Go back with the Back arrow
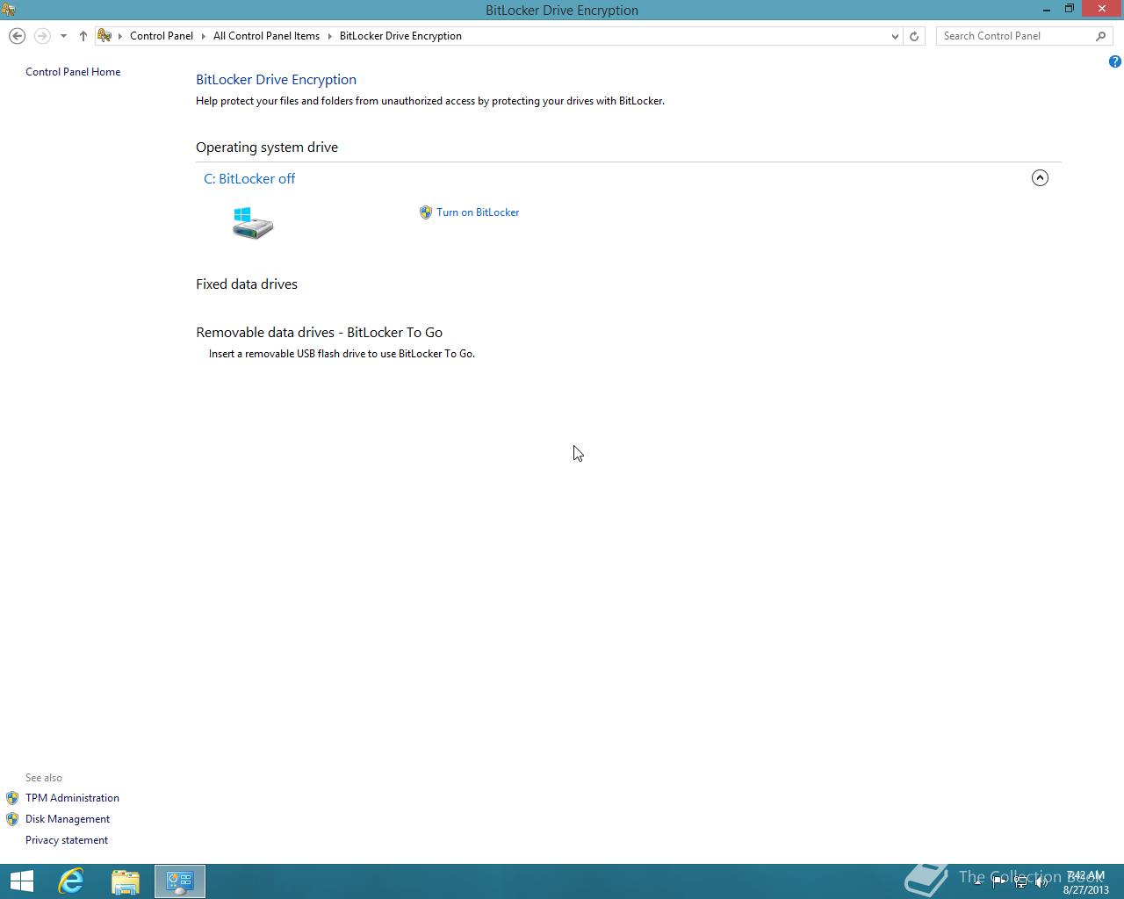 (17, 36)
